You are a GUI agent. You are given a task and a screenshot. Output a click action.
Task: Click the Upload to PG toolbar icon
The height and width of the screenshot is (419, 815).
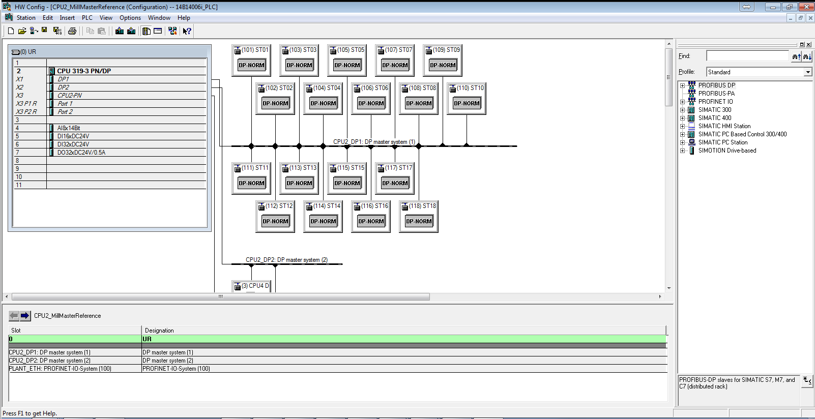(x=131, y=31)
